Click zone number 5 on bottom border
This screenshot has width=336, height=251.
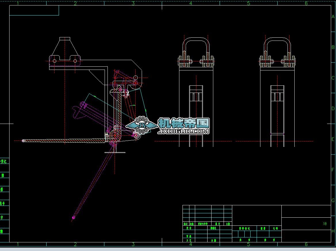[249, 244]
